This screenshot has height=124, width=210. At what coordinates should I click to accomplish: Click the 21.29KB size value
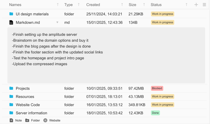pyautogui.click(x=136, y=14)
